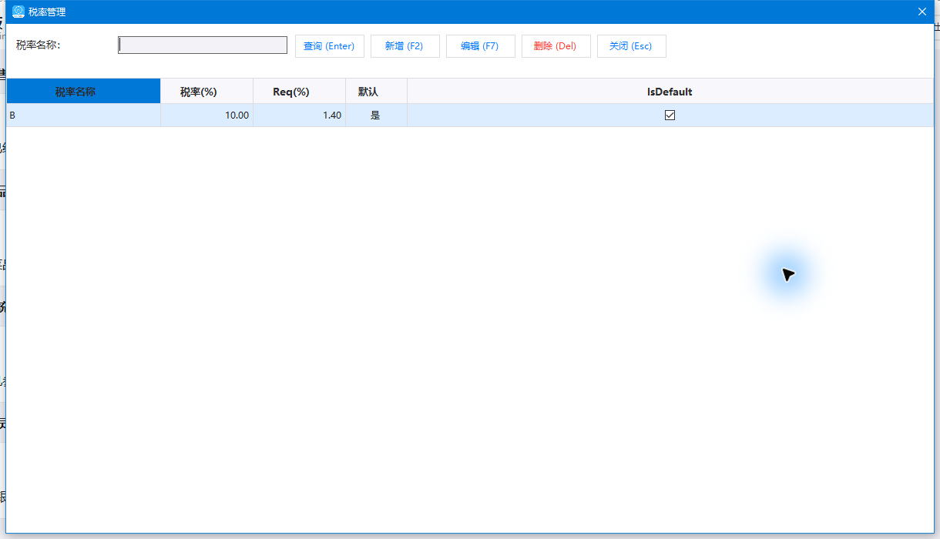940x539 pixels.
Task: Close the 税率管理 window with the X
Action: pos(922,12)
